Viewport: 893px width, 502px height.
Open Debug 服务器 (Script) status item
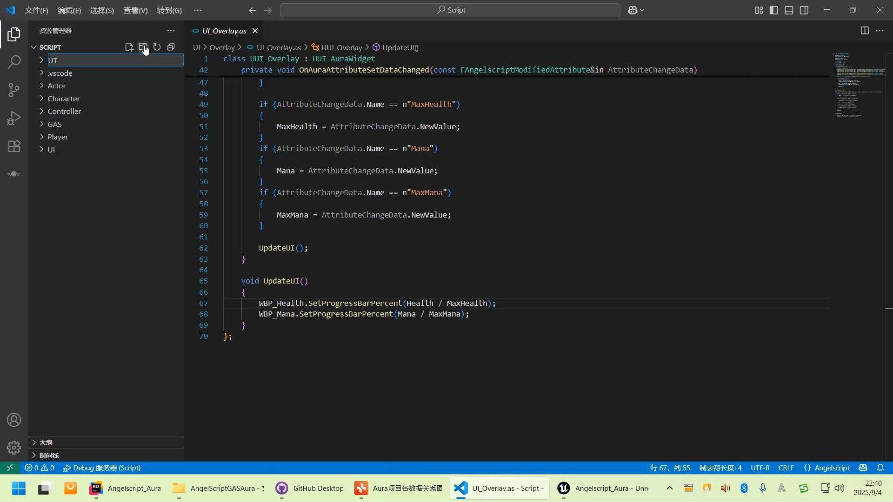[102, 468]
